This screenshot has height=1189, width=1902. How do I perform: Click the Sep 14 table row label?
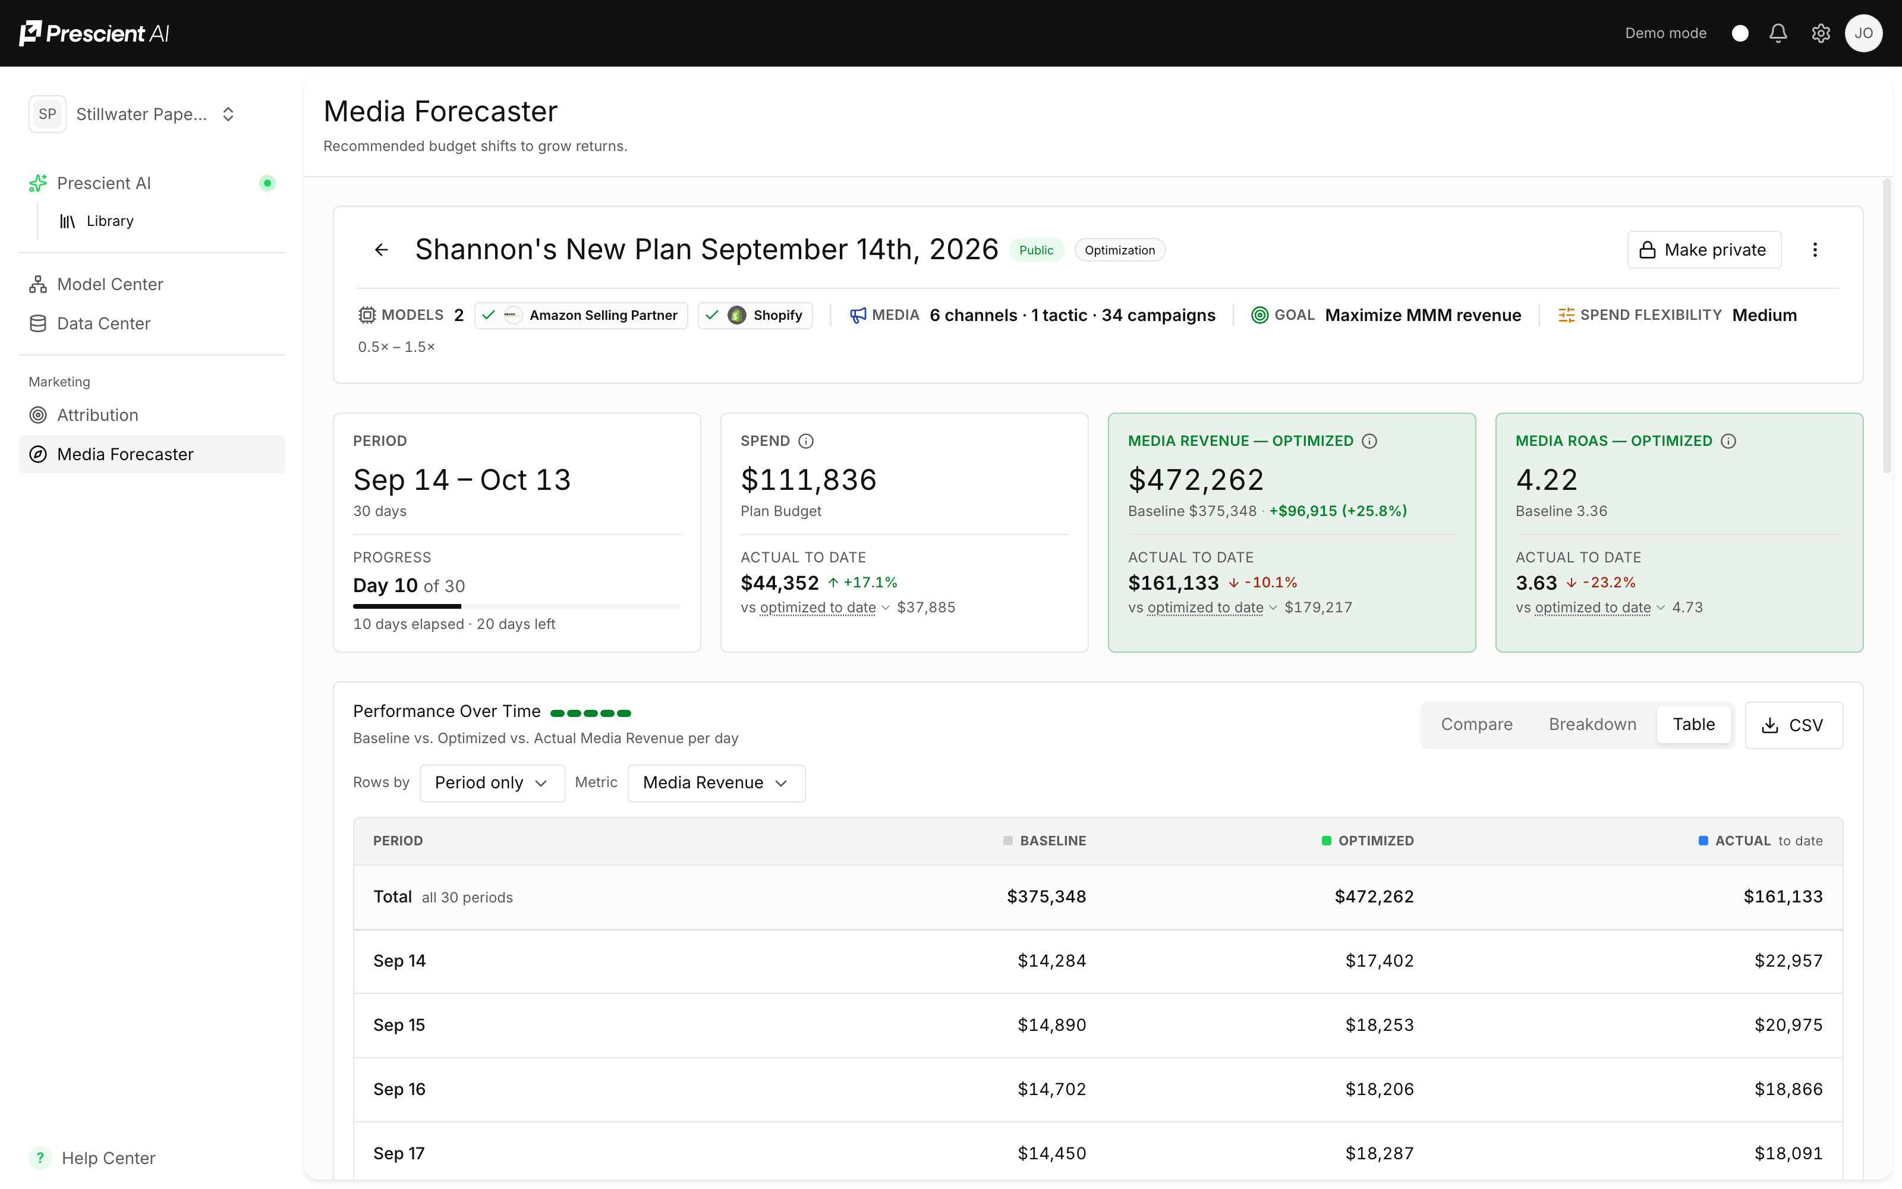pyautogui.click(x=399, y=961)
